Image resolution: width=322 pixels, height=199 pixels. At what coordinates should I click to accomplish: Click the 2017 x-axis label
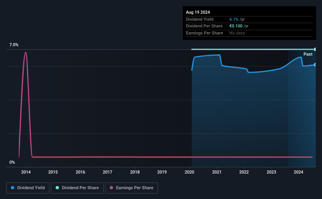click(107, 172)
